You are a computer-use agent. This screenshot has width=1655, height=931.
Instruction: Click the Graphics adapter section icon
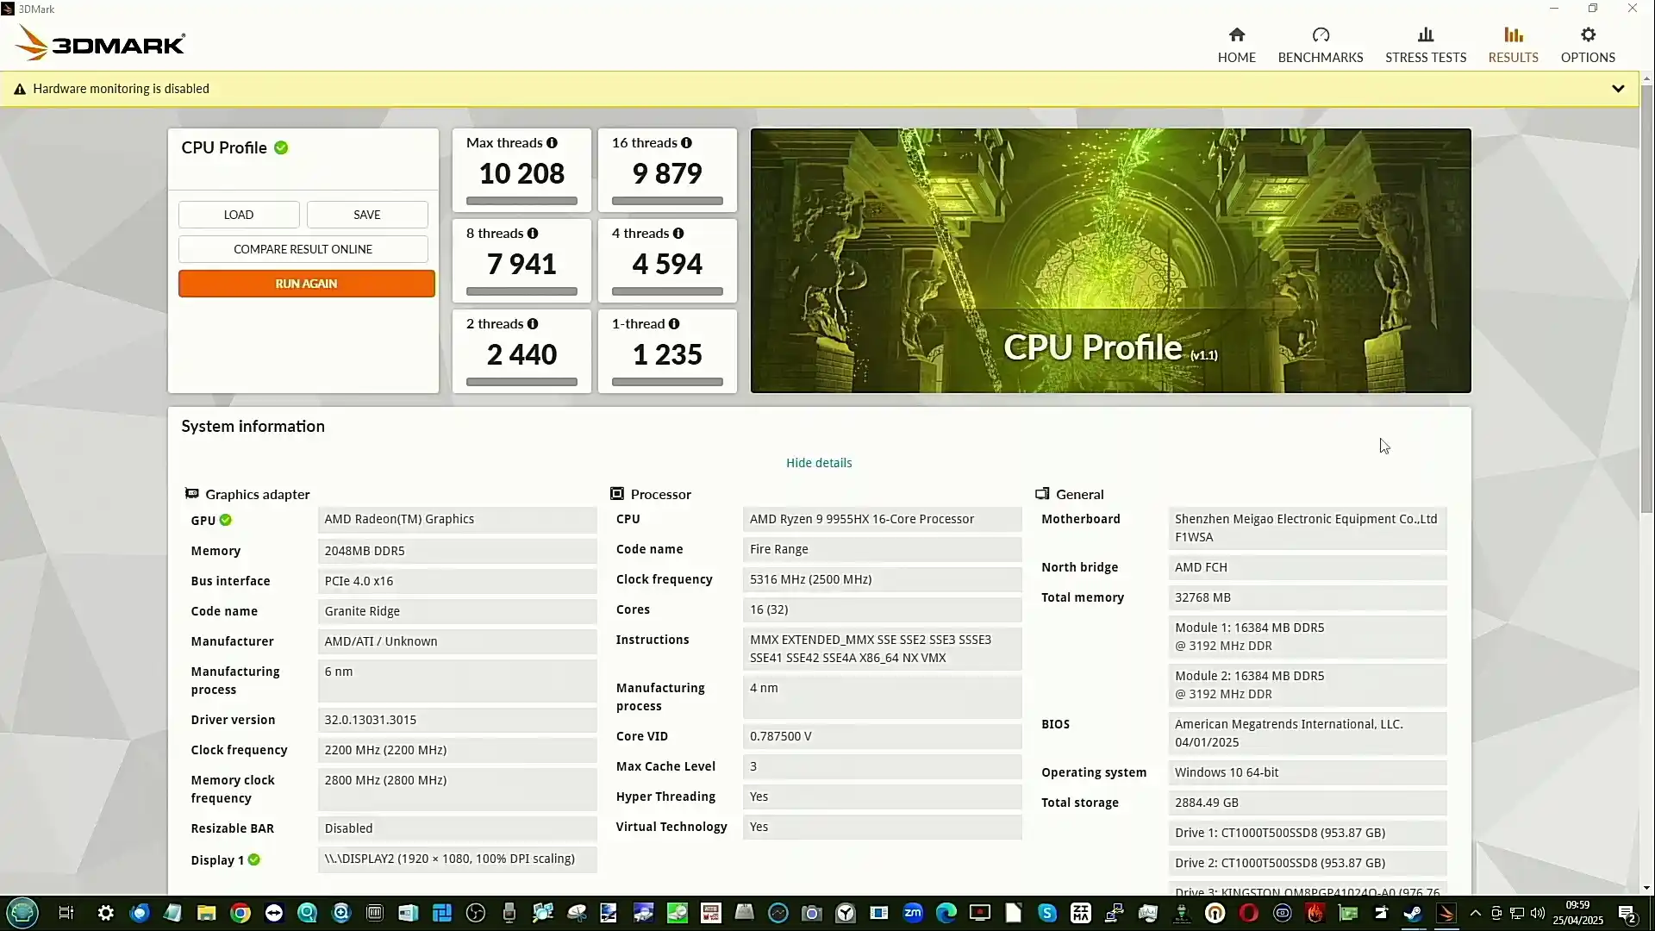point(191,494)
